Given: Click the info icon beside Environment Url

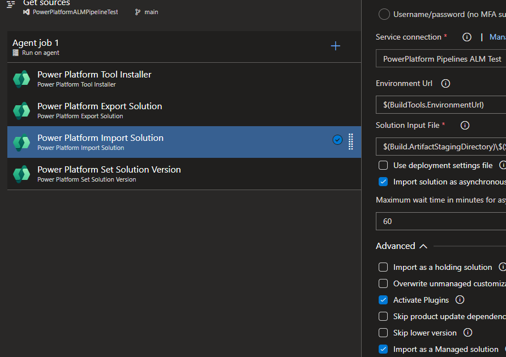Looking at the screenshot, I should pos(445,83).
